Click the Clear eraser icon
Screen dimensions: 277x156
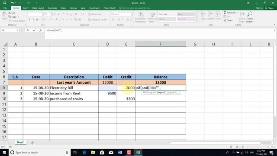tap(225, 20)
